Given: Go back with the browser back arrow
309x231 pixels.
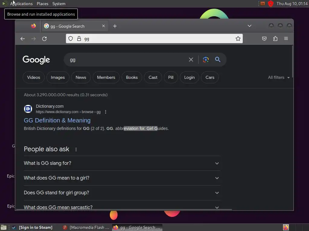Looking at the screenshot, I should (23, 39).
